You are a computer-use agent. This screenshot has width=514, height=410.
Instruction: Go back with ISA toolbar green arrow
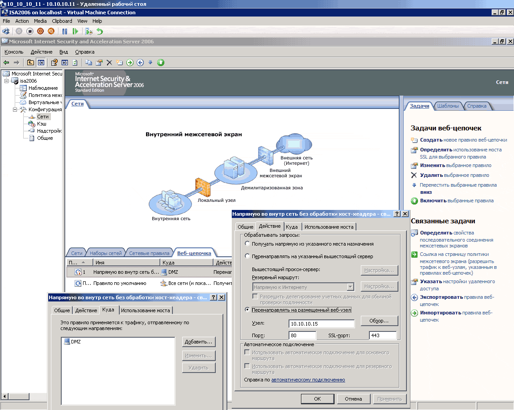pos(6,63)
